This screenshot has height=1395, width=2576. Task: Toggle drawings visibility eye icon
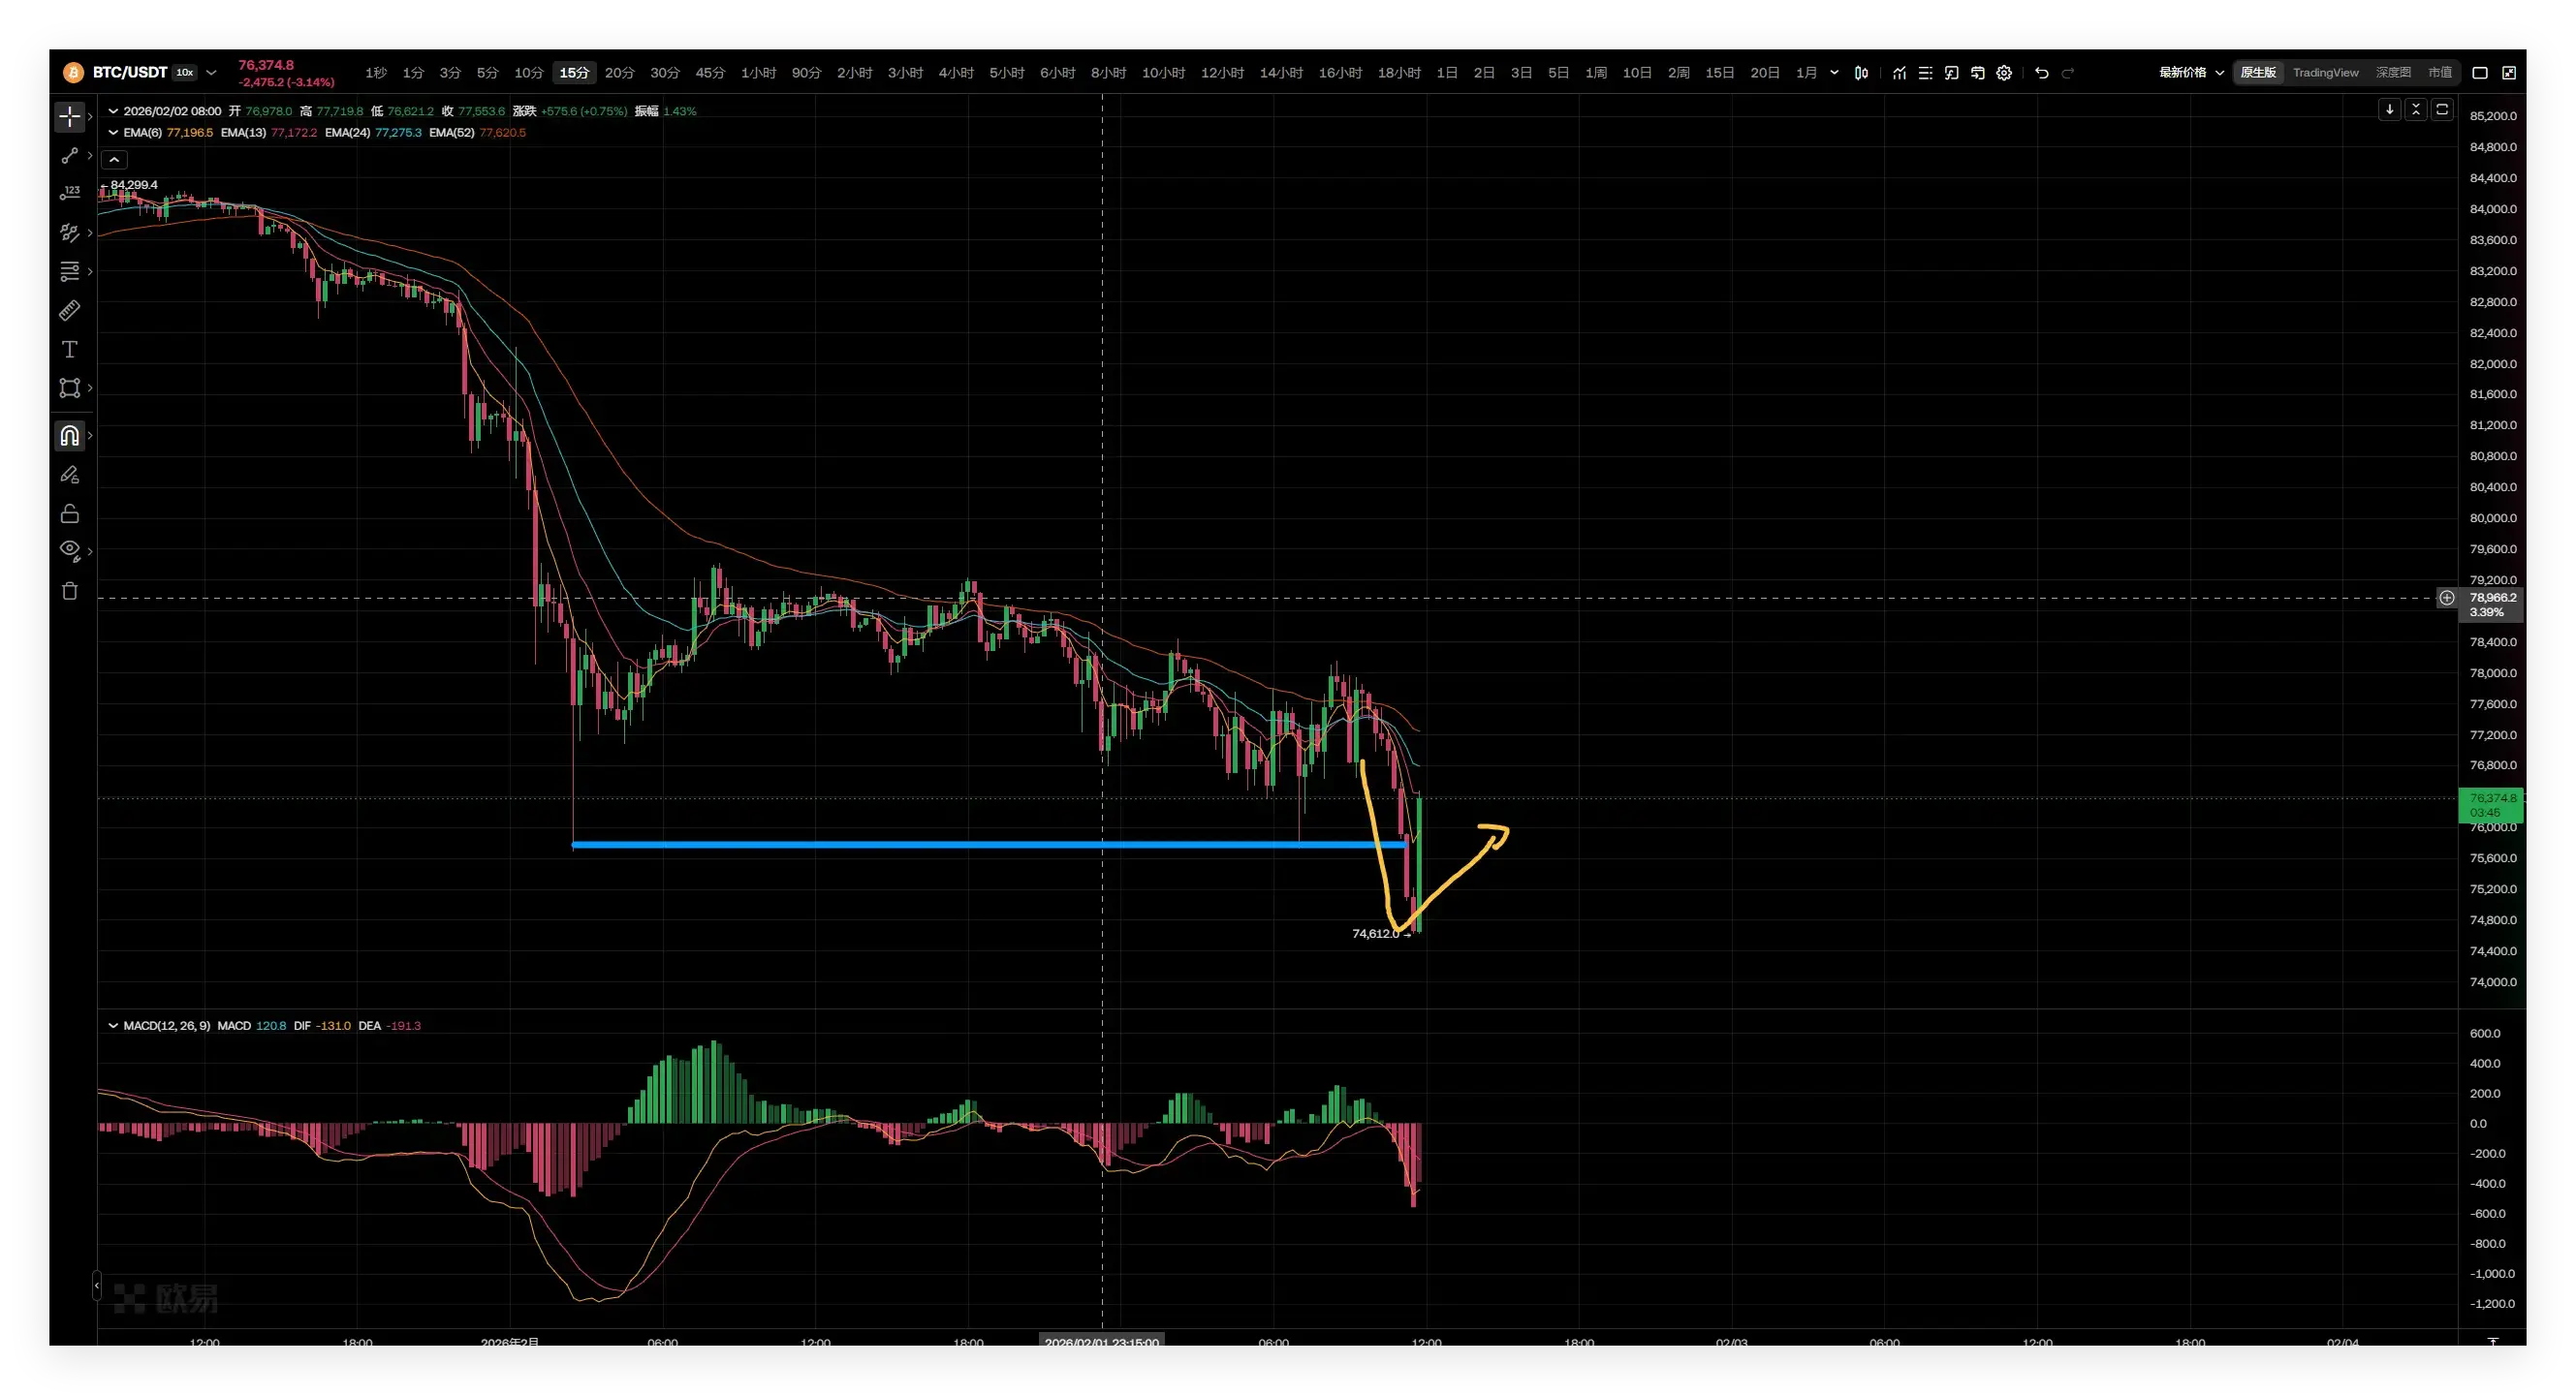(69, 549)
